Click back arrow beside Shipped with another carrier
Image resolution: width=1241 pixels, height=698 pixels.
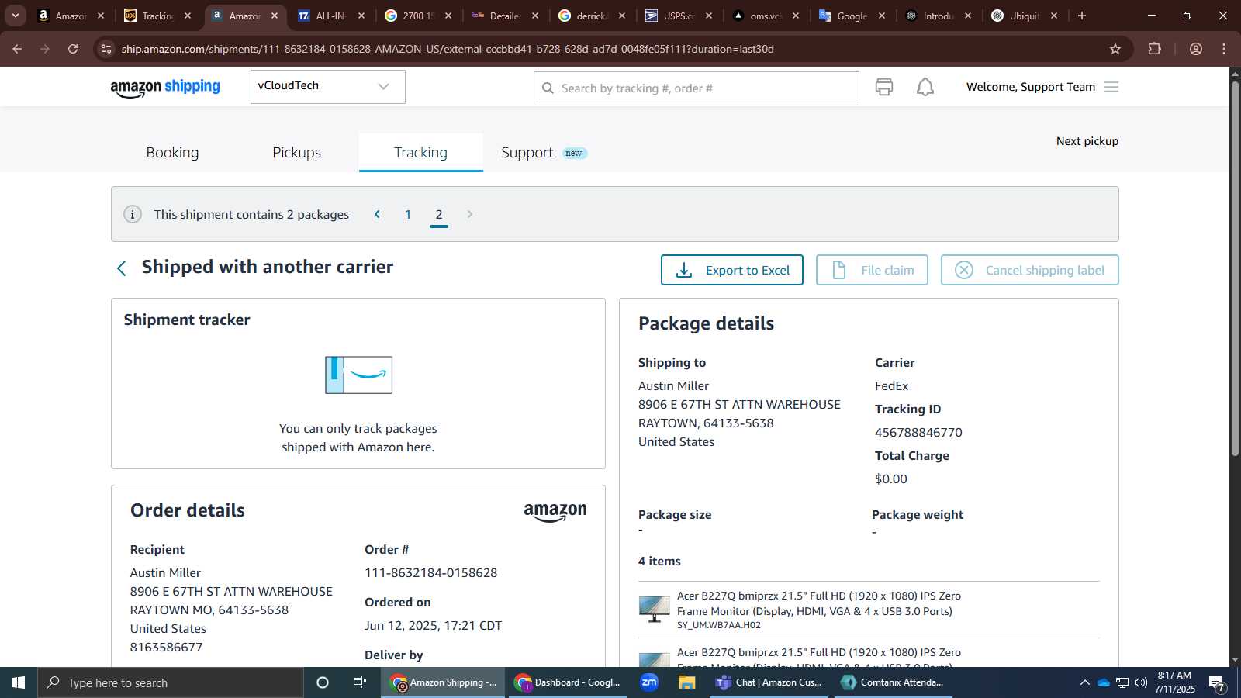(x=121, y=268)
